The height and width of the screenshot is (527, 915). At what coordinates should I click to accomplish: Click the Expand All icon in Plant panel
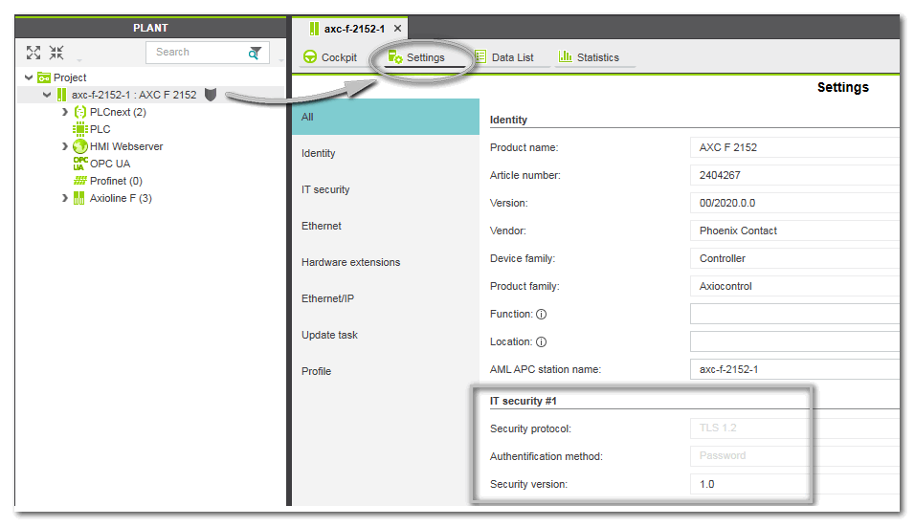(x=33, y=53)
